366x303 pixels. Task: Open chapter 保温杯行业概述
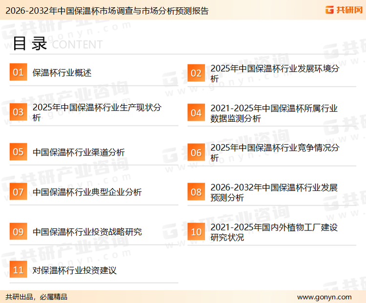click(x=62, y=73)
